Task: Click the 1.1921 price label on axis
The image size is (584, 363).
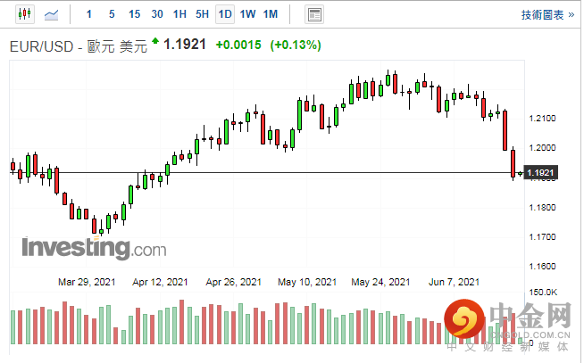Action: [x=541, y=172]
